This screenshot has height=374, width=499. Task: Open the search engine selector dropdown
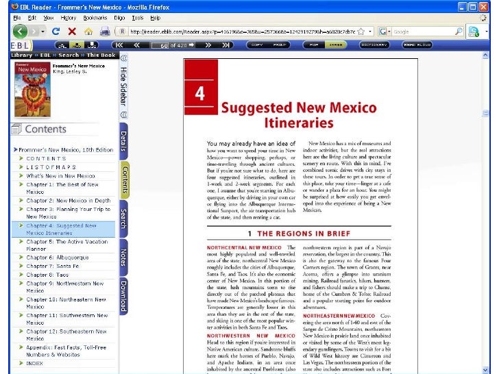[x=385, y=32]
